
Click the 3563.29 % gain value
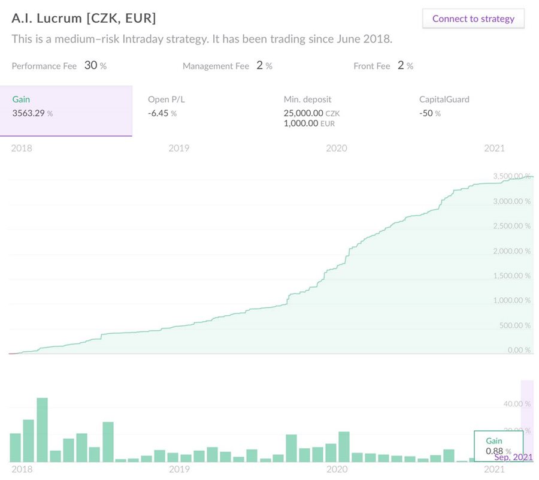[x=32, y=113]
